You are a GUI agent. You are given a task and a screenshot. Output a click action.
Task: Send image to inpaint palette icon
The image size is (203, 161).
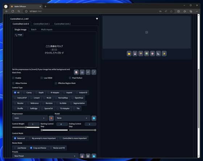point(153,54)
